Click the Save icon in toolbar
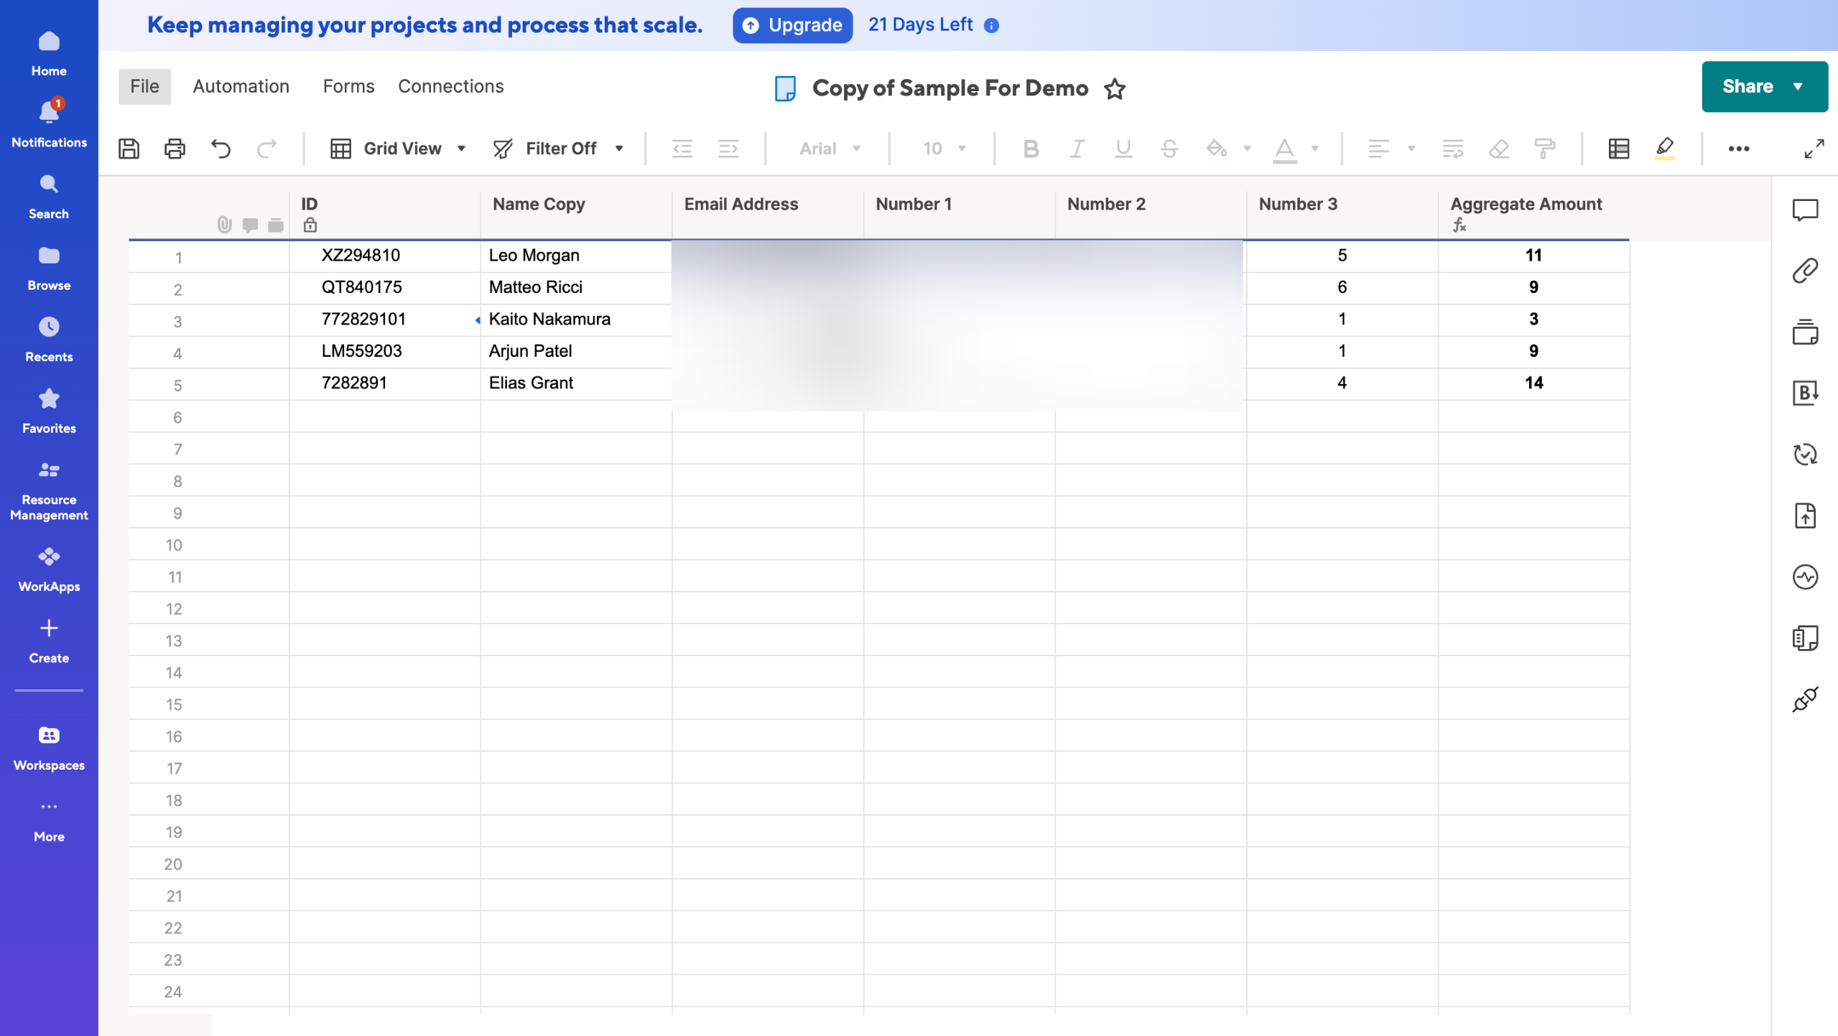Viewport: 1838px width, 1036px height. pyautogui.click(x=129, y=149)
